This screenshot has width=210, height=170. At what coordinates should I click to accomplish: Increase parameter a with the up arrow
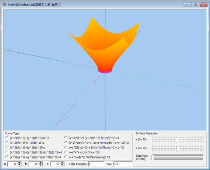click(x=19, y=163)
